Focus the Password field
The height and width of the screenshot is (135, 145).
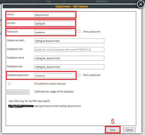pos(54,32)
